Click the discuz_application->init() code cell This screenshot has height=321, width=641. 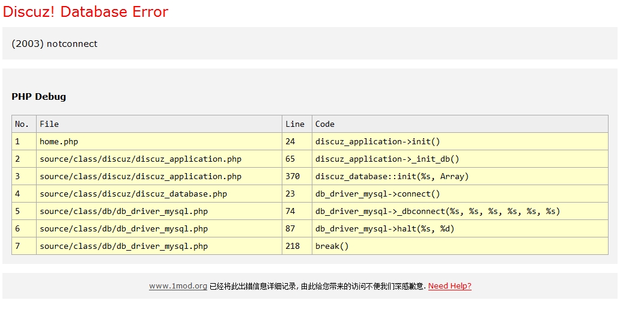click(377, 141)
